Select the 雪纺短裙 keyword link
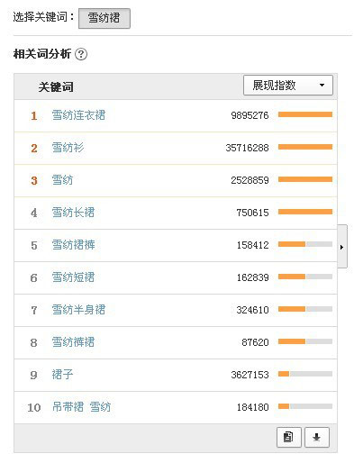The height and width of the screenshot is (463, 354). pyautogui.click(x=73, y=277)
